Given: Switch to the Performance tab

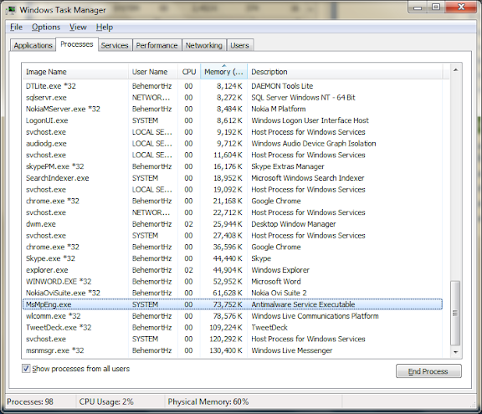Looking at the screenshot, I should [156, 45].
